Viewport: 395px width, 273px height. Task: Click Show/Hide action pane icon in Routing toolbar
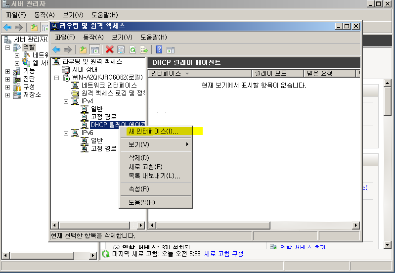coord(171,50)
